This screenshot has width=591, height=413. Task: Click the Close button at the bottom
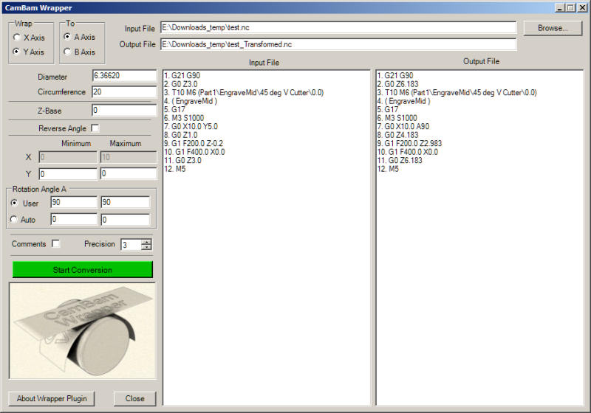[x=134, y=398]
